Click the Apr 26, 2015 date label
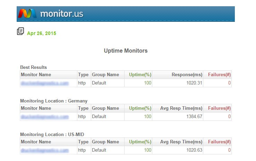 click(42, 33)
